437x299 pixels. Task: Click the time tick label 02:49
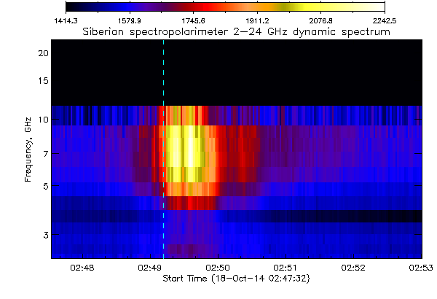pos(150,268)
